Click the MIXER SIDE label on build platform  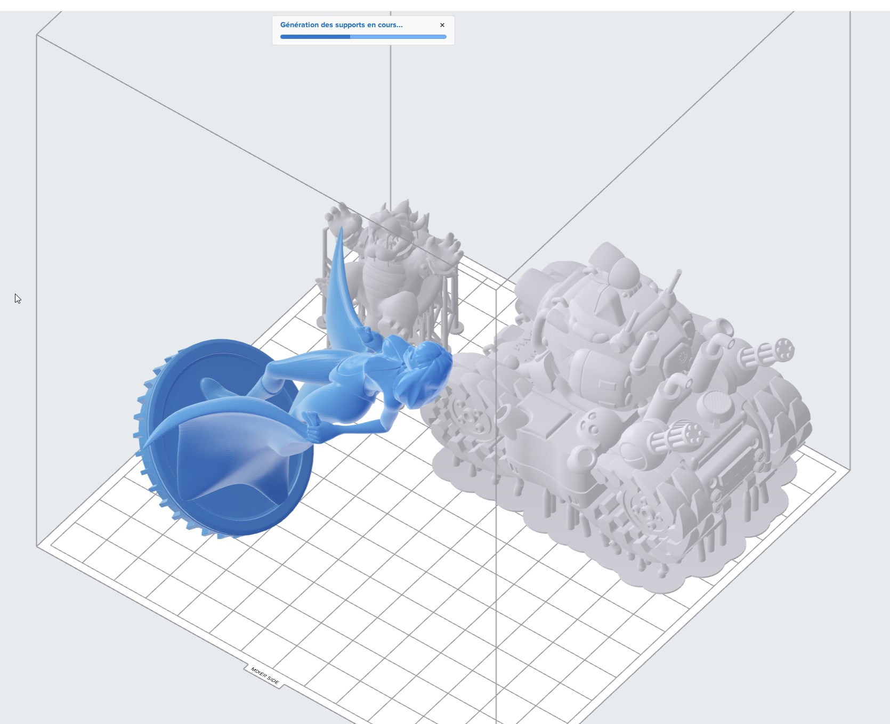pyautogui.click(x=265, y=676)
